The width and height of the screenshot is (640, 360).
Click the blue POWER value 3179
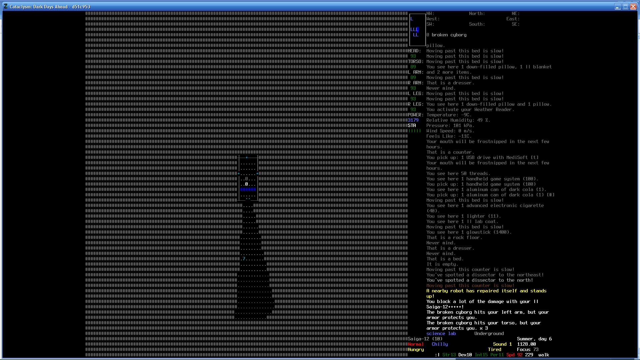(413, 120)
